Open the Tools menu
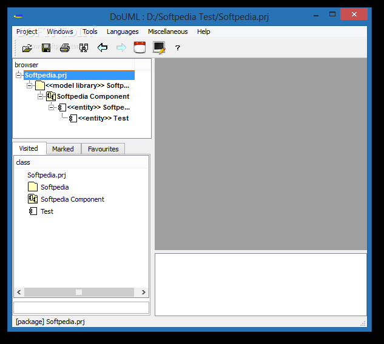 pyautogui.click(x=90, y=31)
